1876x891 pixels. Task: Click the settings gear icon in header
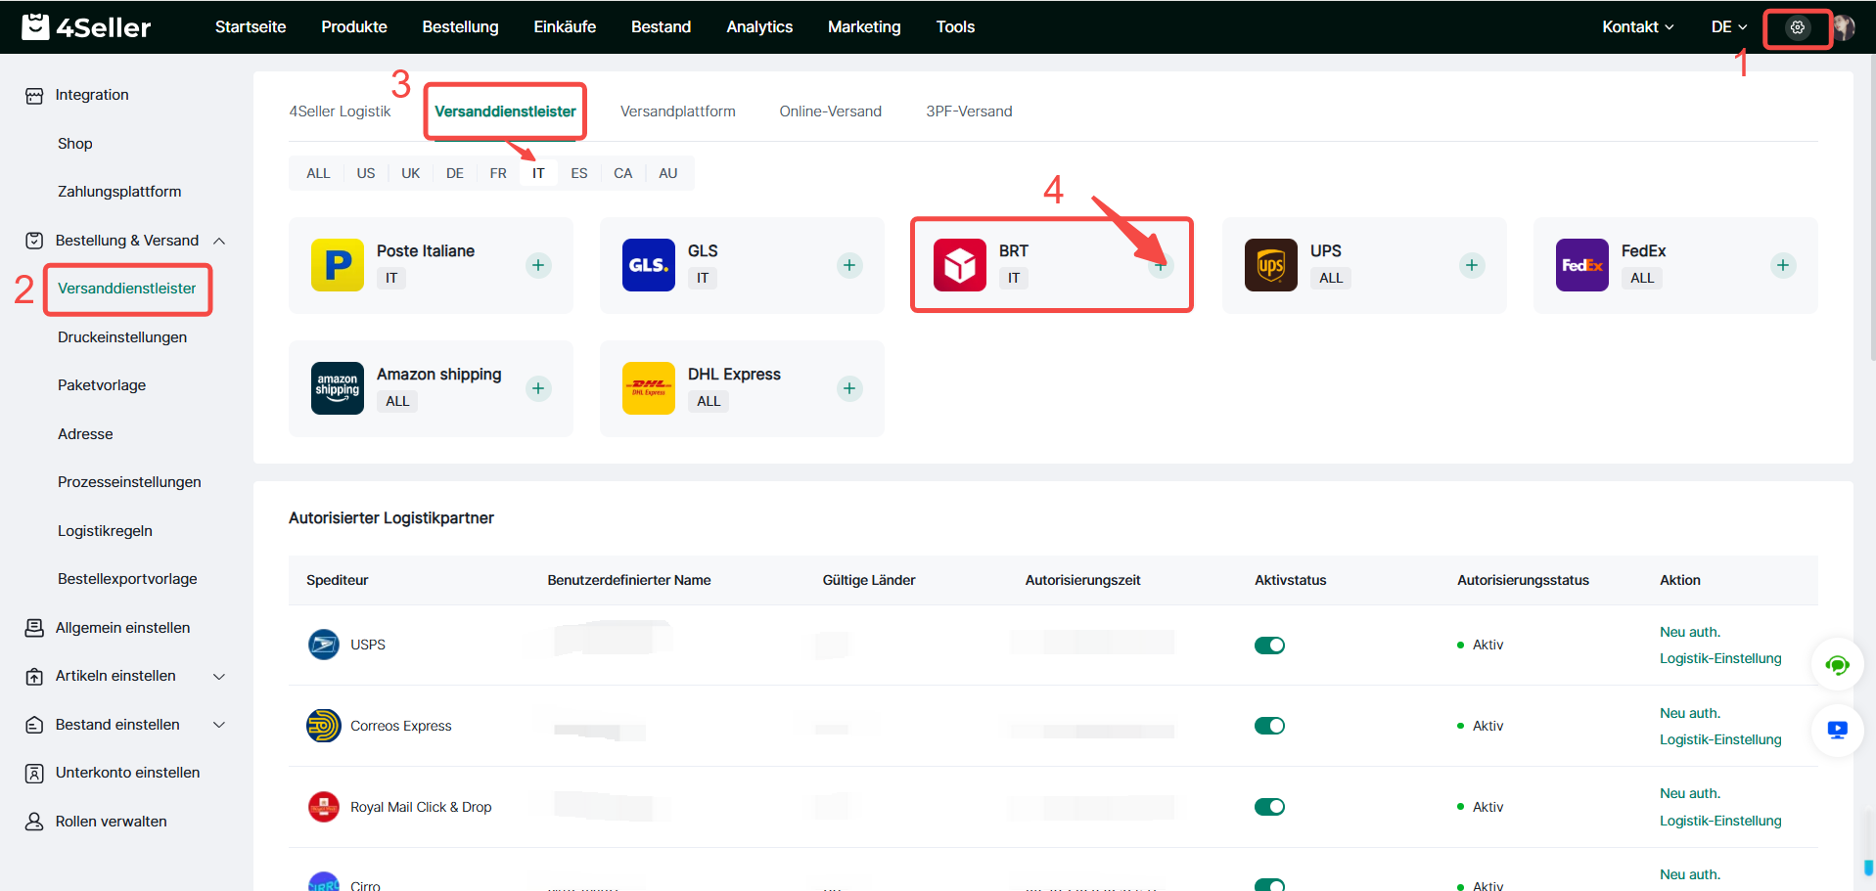[x=1797, y=27]
